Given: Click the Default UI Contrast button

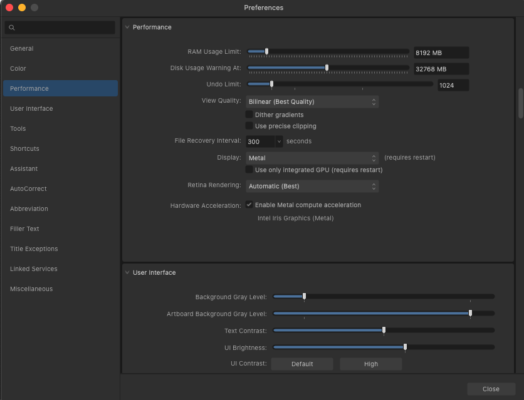Looking at the screenshot, I should (x=302, y=364).
